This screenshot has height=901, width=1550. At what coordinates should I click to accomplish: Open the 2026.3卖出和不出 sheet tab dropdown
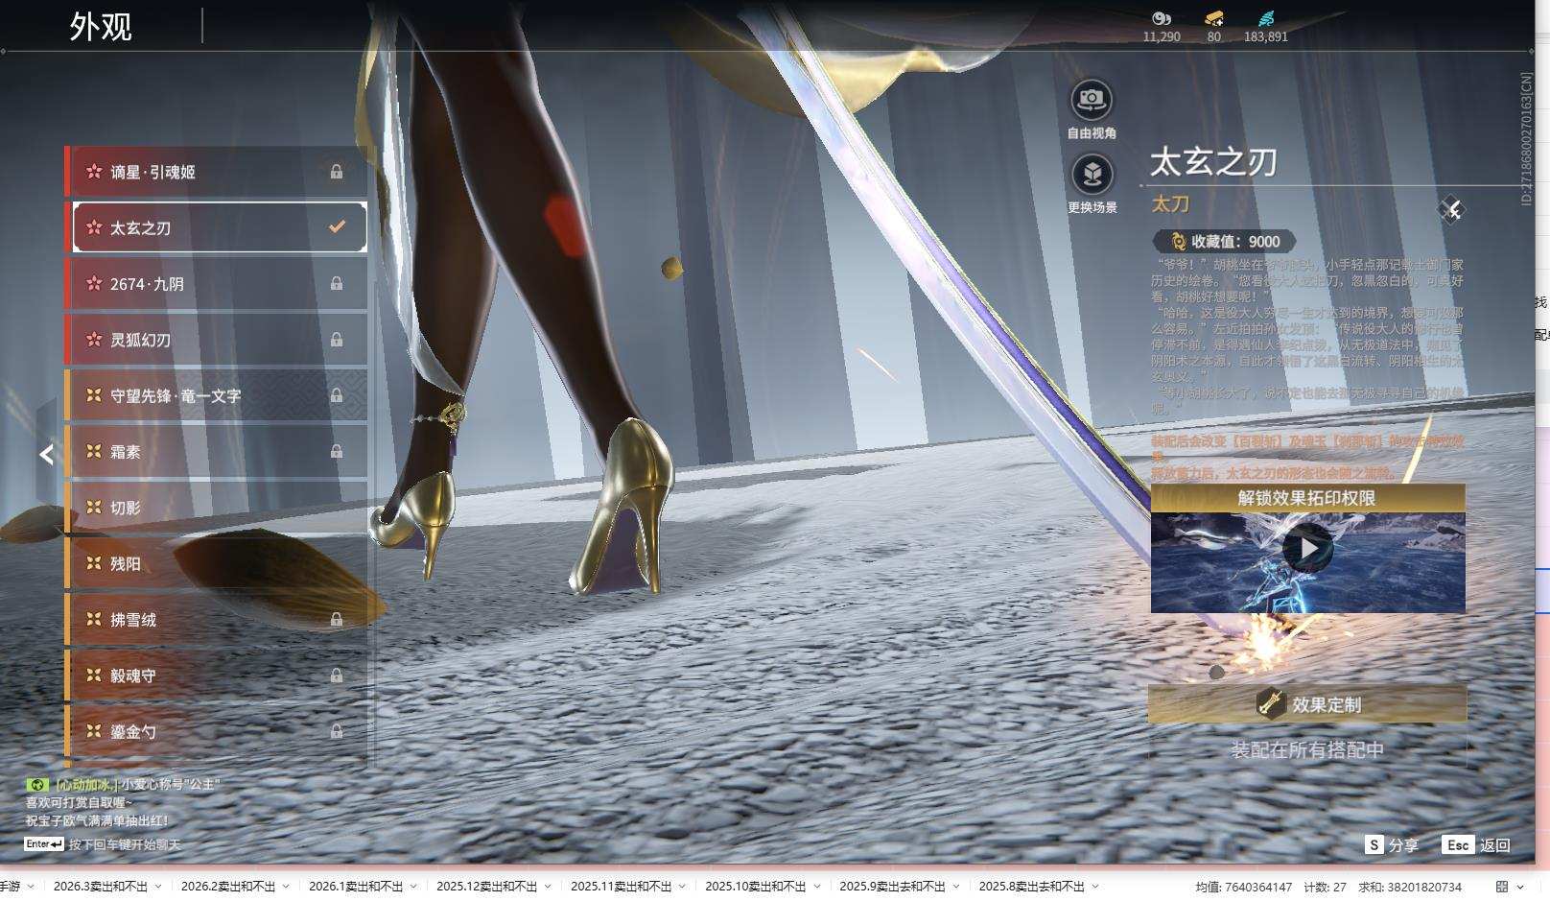click(x=158, y=887)
